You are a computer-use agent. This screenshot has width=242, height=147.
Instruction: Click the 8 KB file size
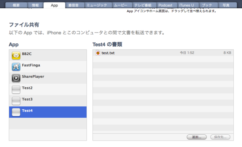pyautogui.click(x=227, y=53)
